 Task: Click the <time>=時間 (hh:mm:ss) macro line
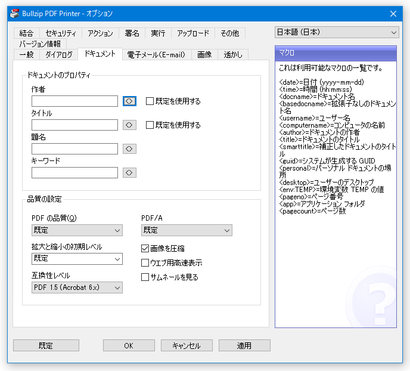click(x=316, y=89)
